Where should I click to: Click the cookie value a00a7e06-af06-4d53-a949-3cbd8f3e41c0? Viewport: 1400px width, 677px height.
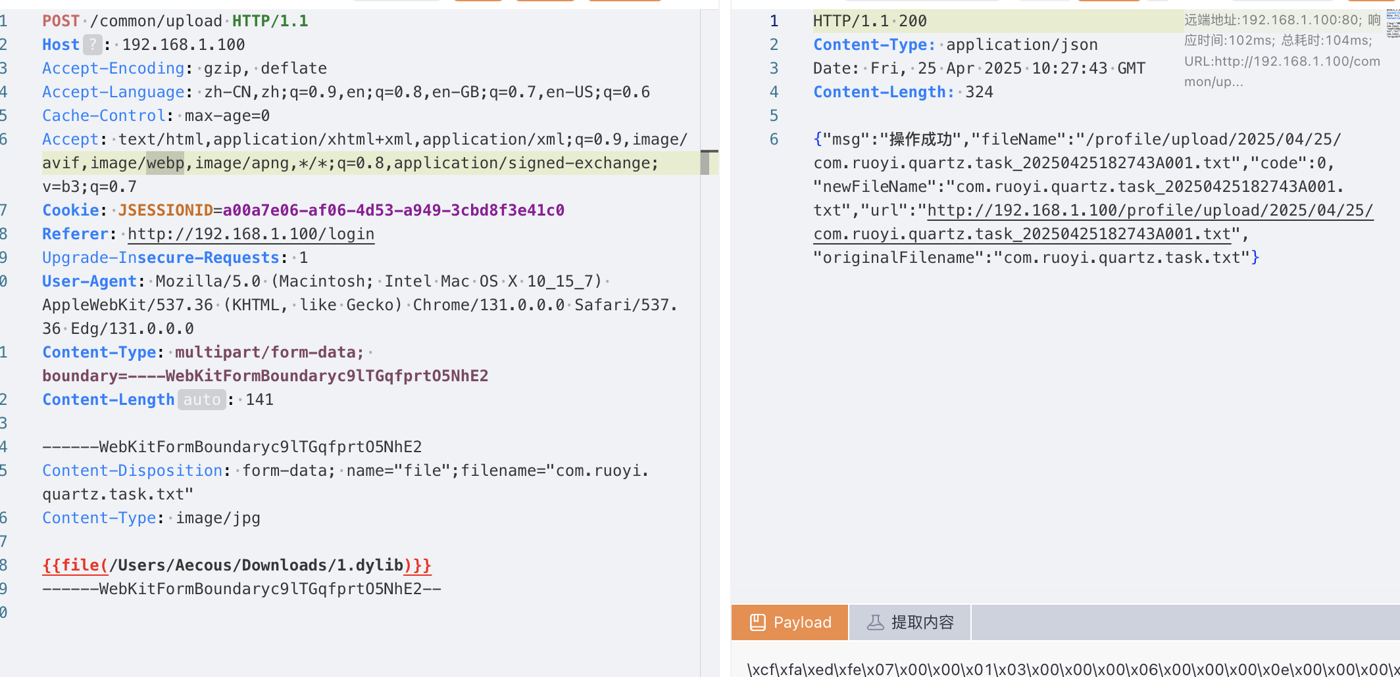(393, 210)
